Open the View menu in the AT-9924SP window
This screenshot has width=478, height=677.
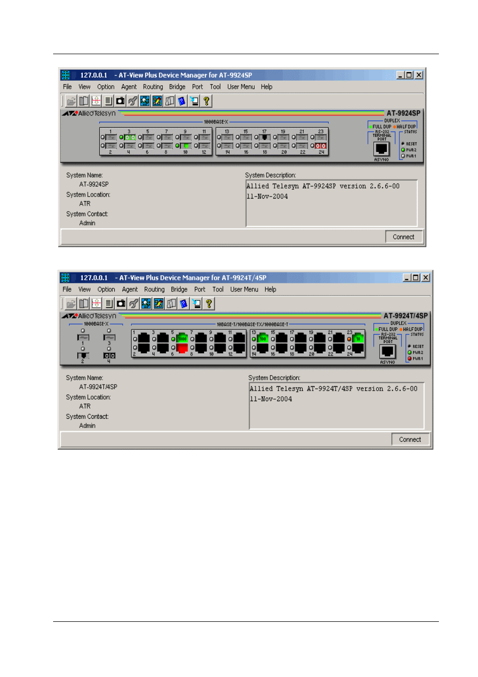click(84, 87)
